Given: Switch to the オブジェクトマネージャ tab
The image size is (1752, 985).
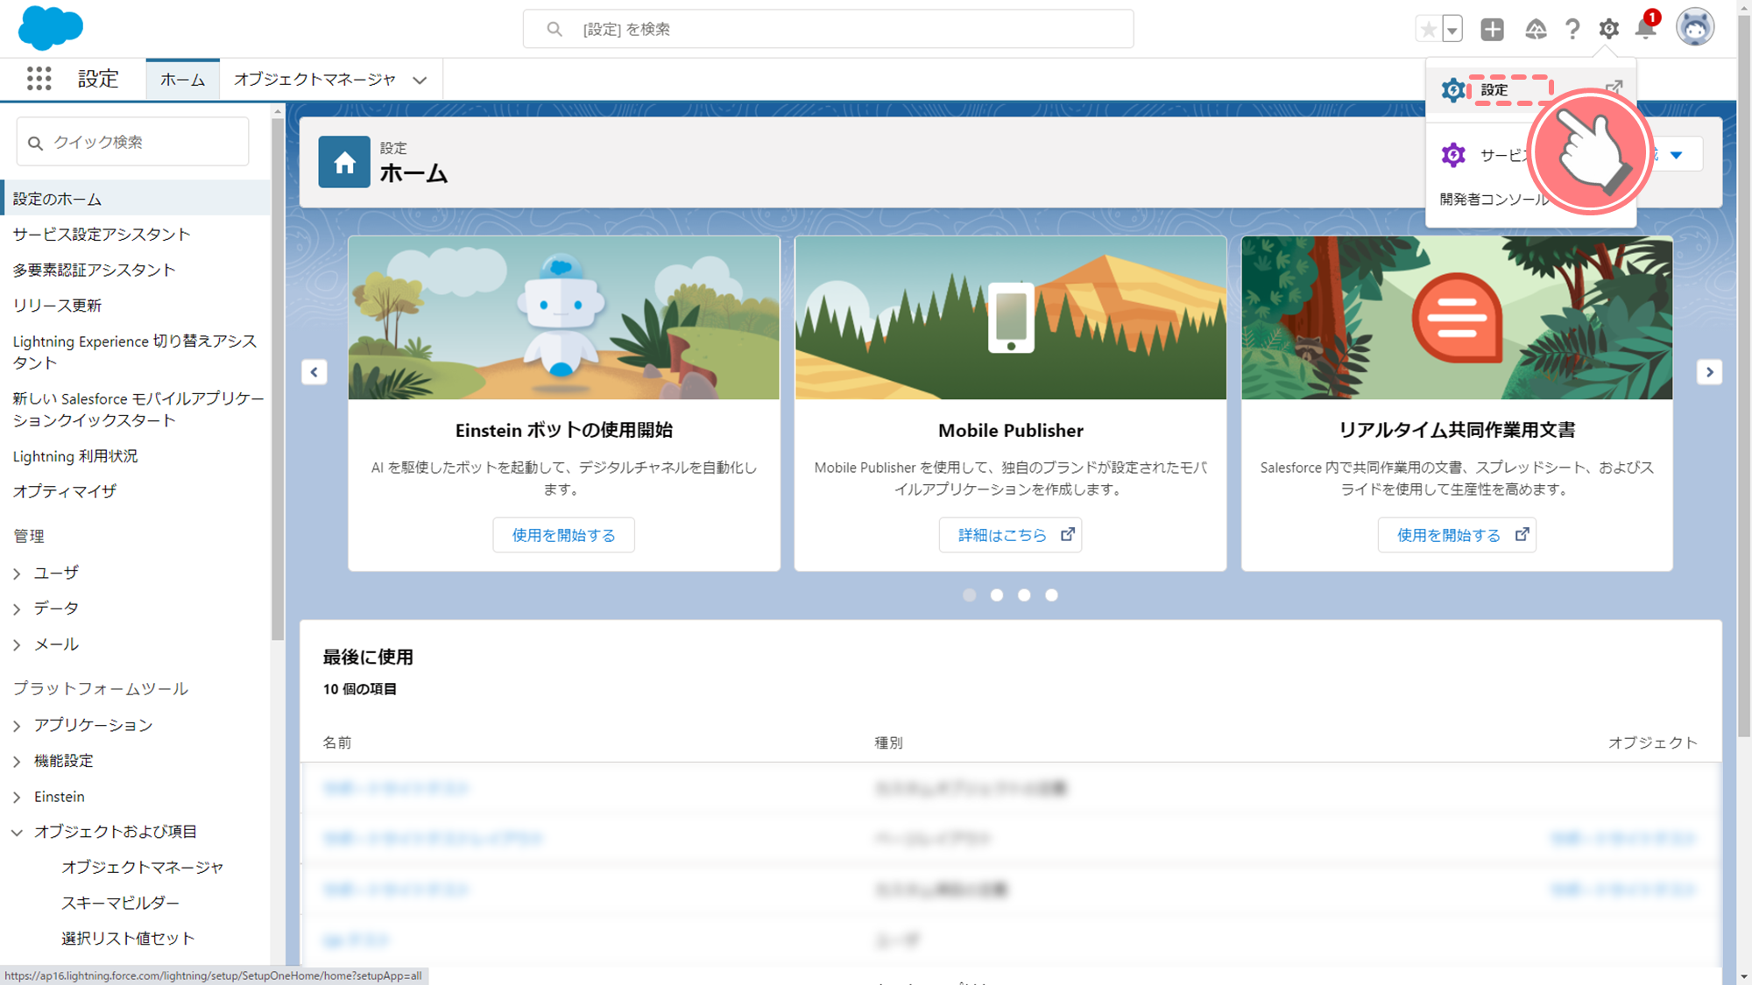Looking at the screenshot, I should point(314,80).
